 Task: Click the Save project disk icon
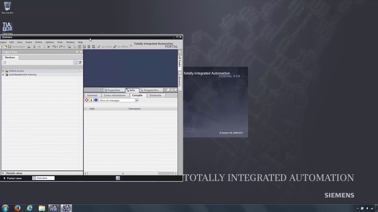click(x=10, y=47)
